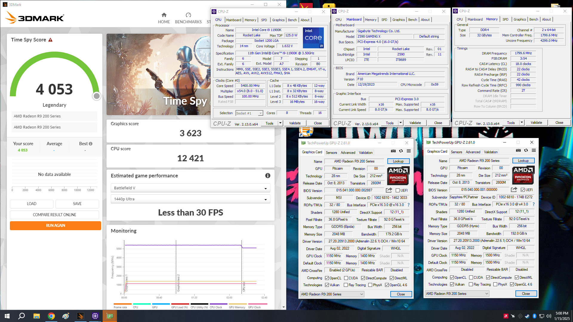Open GPU selector dropdown in left GPU-Z window
Viewport: 573px width, 322px height.
click(332, 294)
